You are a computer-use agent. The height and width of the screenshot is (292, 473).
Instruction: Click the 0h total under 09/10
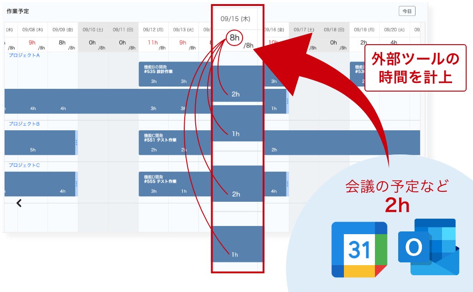[x=92, y=42]
